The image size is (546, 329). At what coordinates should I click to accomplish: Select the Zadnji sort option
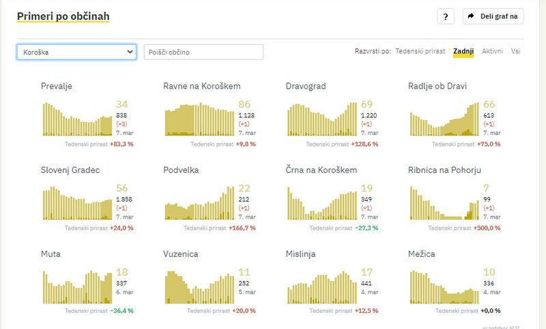pyautogui.click(x=463, y=52)
